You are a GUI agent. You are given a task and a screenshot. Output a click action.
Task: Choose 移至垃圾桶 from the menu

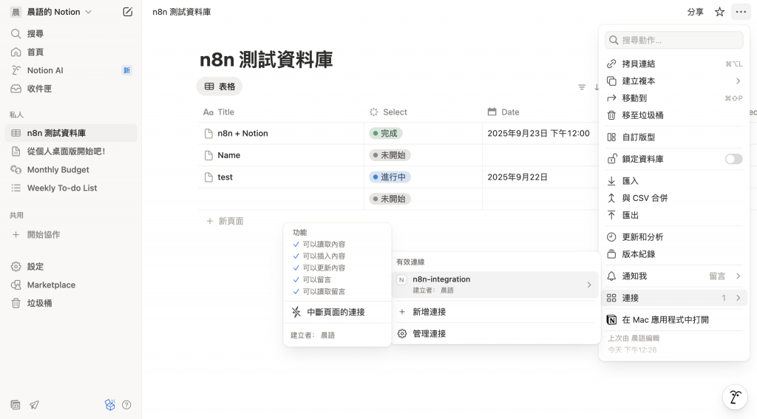(674, 115)
